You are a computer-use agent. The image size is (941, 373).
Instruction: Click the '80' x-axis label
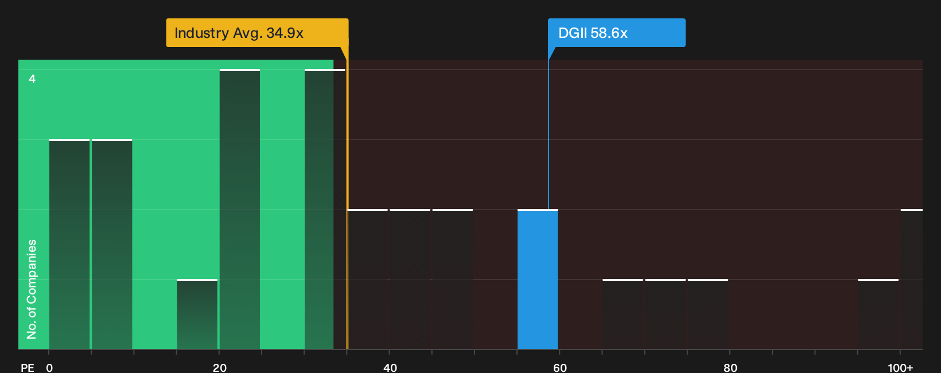pyautogui.click(x=730, y=367)
